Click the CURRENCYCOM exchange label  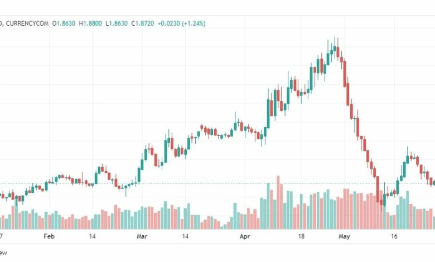(27, 23)
